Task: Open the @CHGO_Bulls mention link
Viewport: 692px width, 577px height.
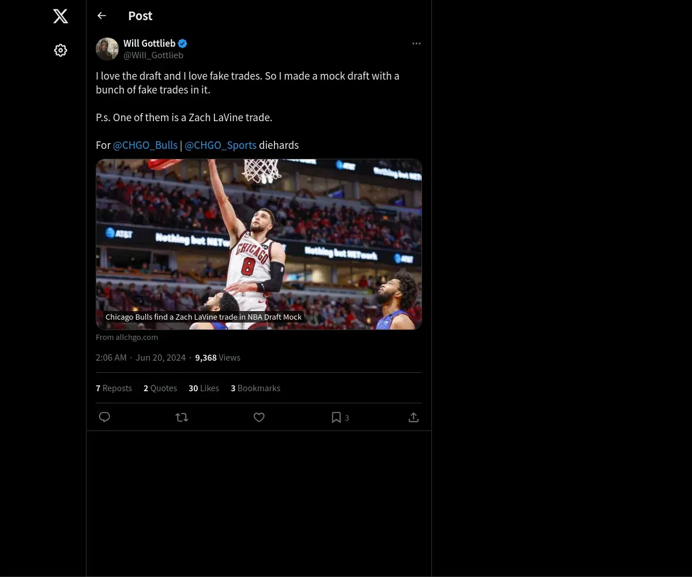Action: (x=145, y=145)
